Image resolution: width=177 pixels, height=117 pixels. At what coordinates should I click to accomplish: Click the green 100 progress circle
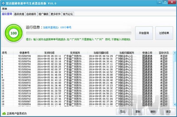(14, 33)
